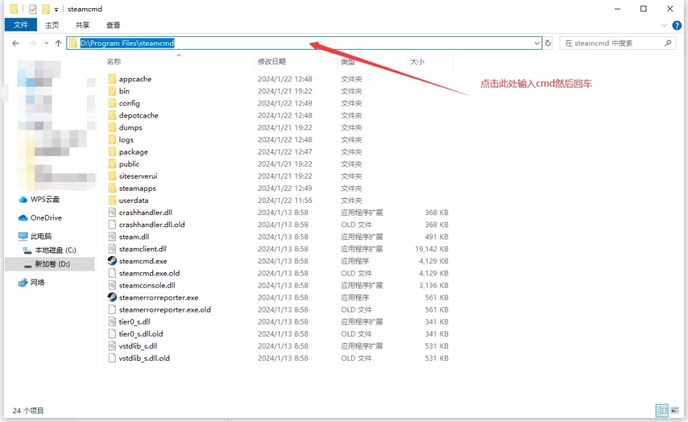Go back with the back arrow
Screen dimensions: 688x422
pyautogui.click(x=16, y=43)
